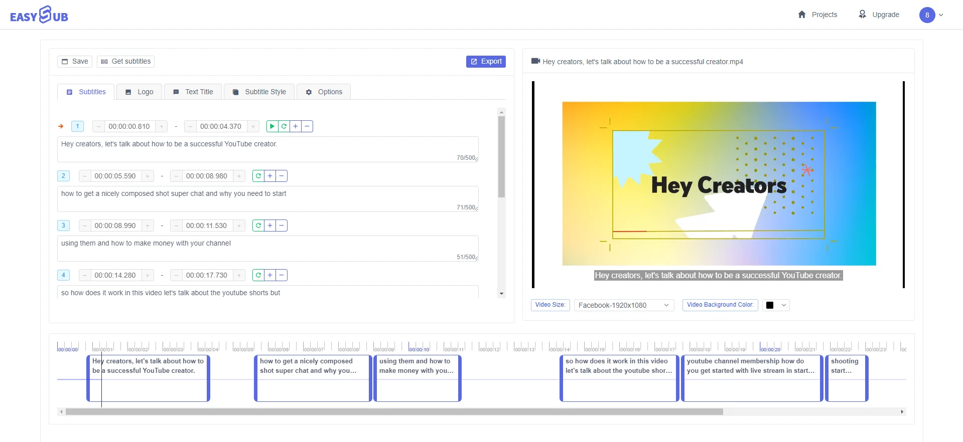Go to Projects in the top navigation
The image size is (963, 442).
pyautogui.click(x=817, y=15)
